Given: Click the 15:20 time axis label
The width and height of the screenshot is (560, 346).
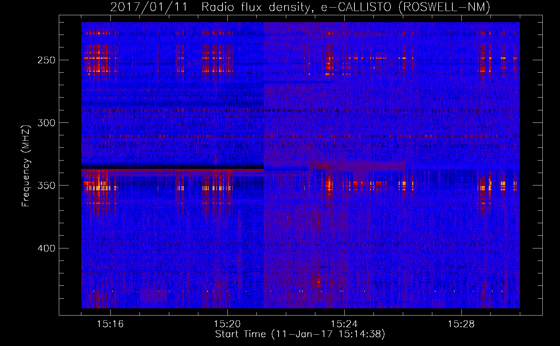Looking at the screenshot, I should click(x=227, y=324).
